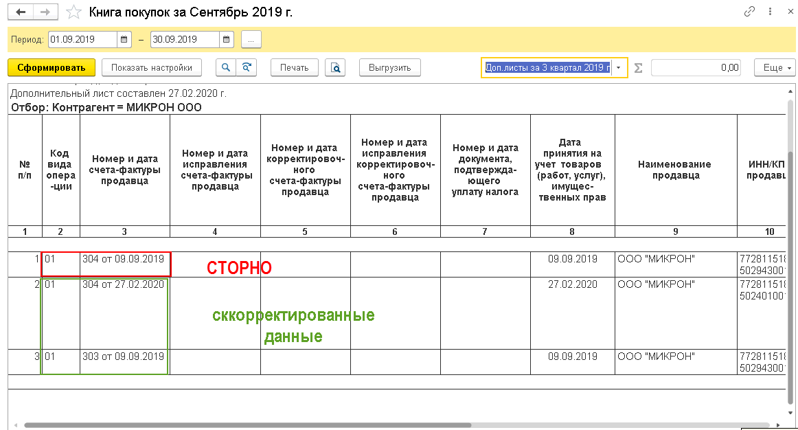Go back with the left arrow button
This screenshot has height=430, width=798.
(x=21, y=12)
